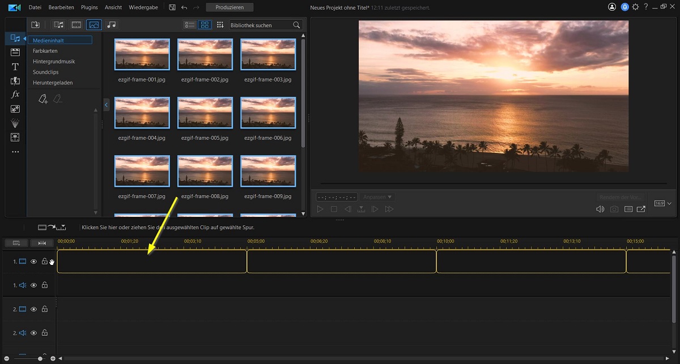680x364 pixels.
Task: Take a snapshot with the camera icon
Action: point(614,209)
